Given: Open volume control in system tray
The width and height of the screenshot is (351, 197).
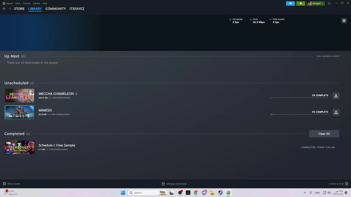Looking at the screenshot, I should 329,193.
